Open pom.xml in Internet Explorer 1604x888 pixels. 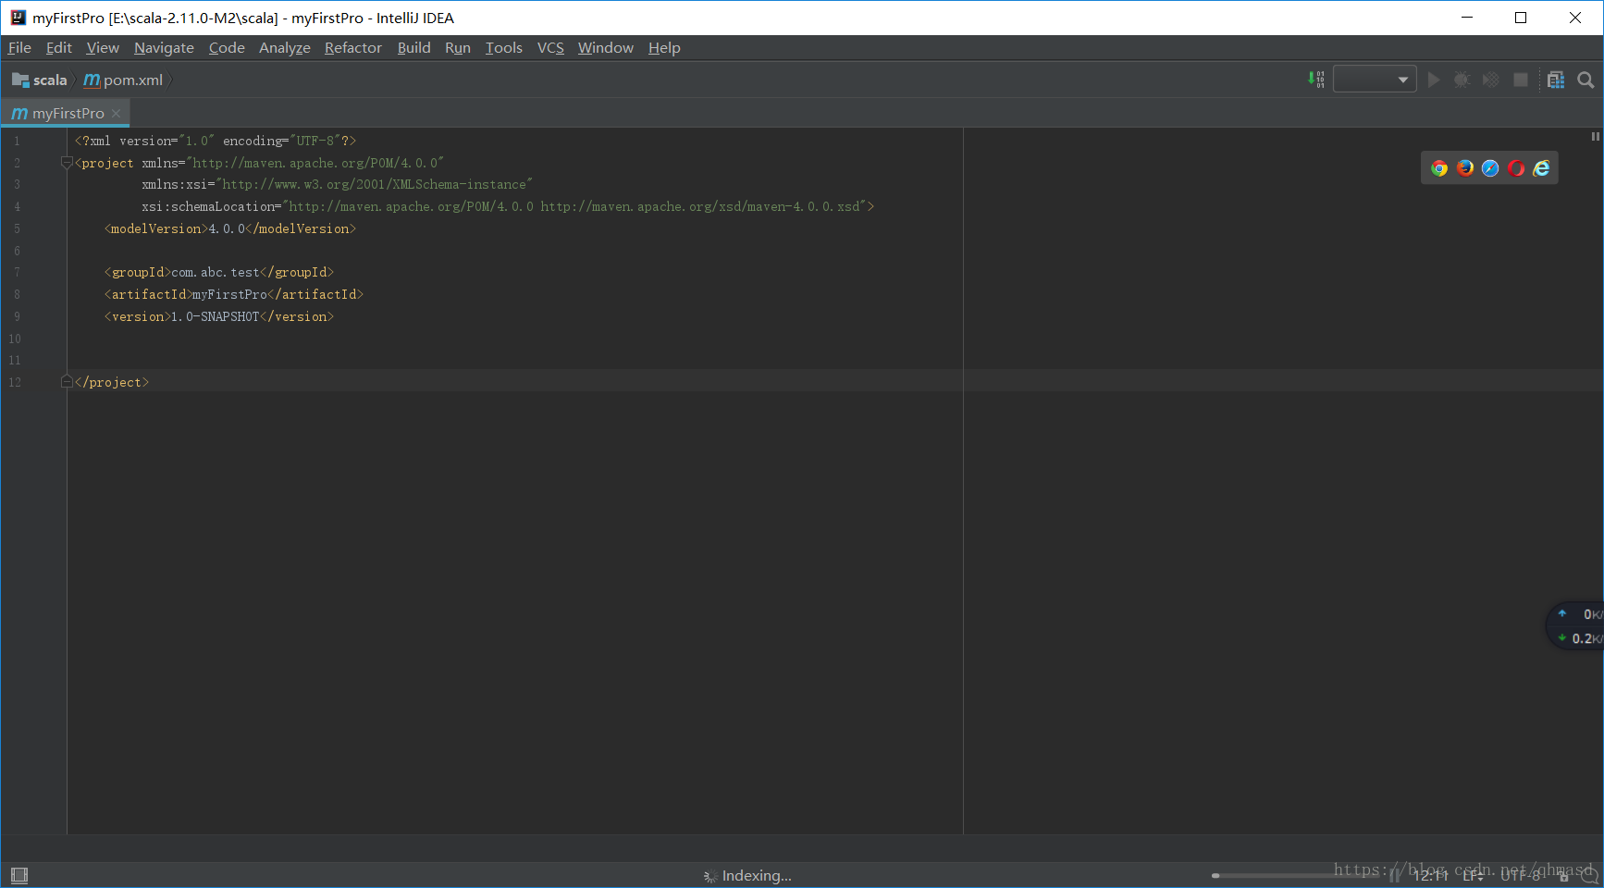[1541, 168]
